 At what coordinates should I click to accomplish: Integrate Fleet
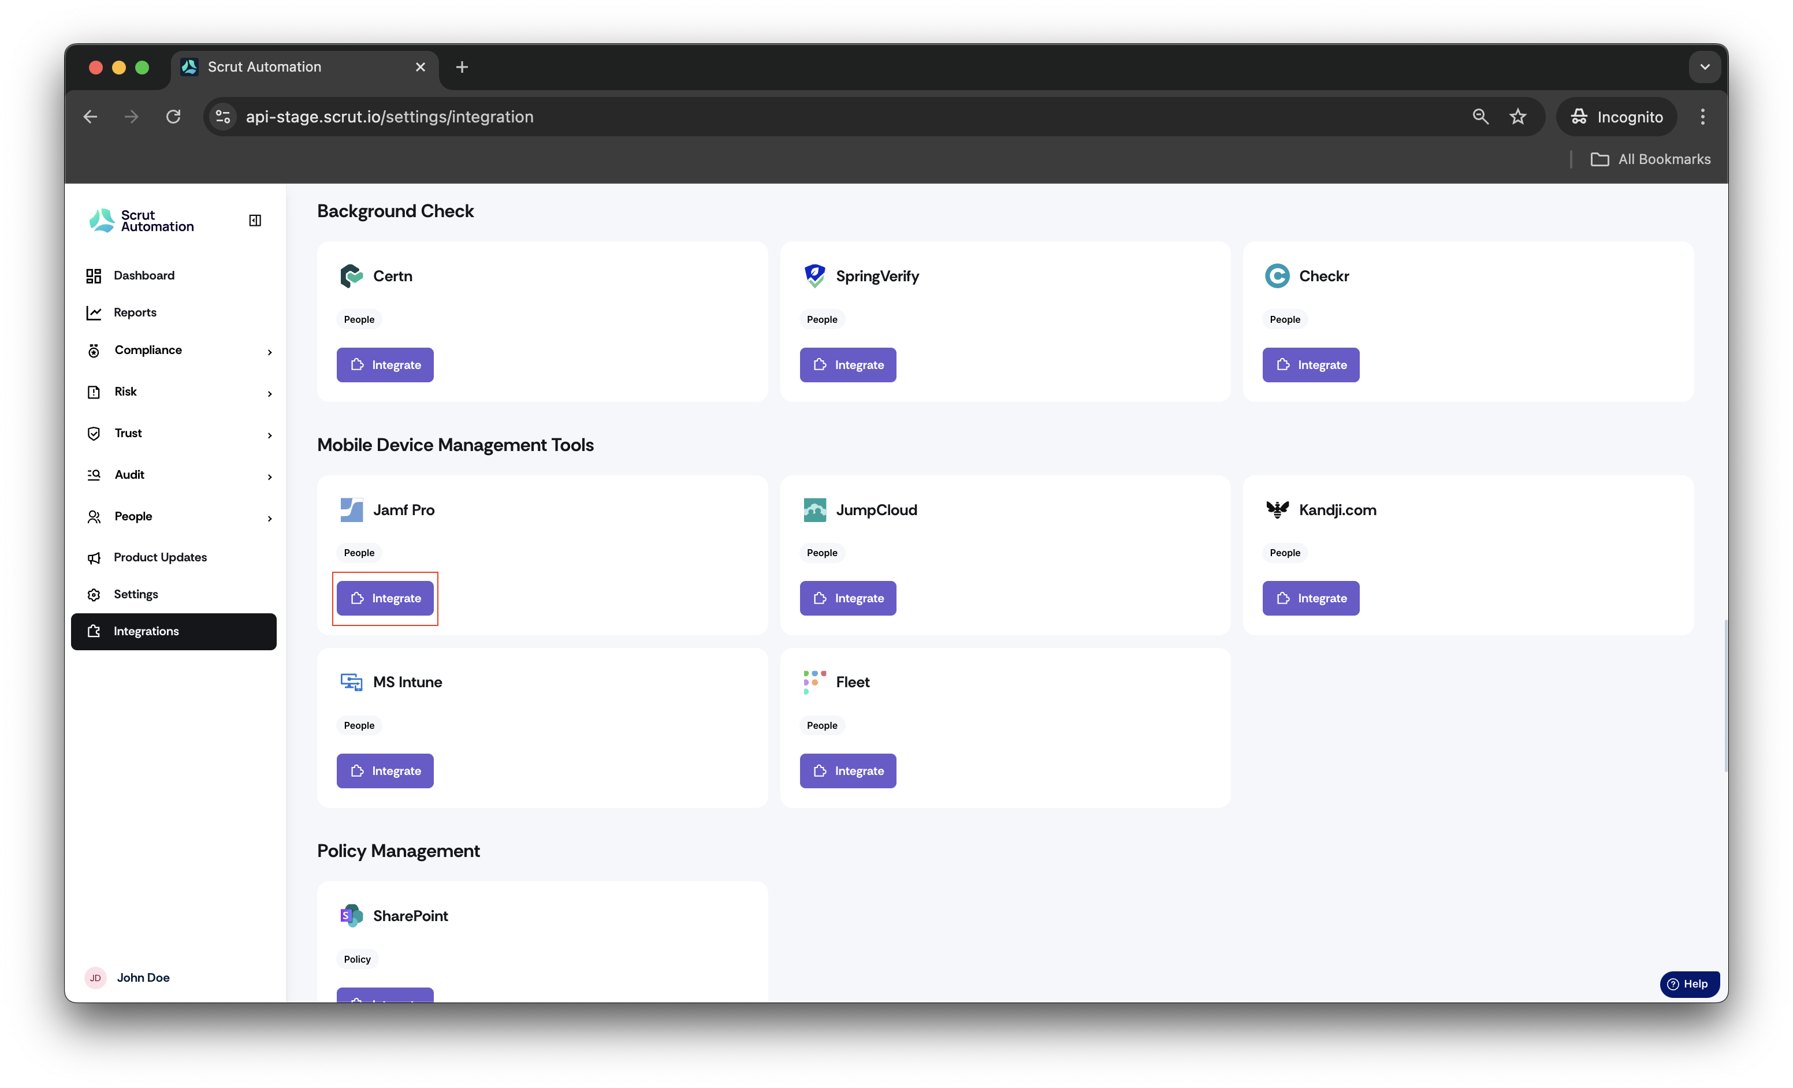pyautogui.click(x=848, y=771)
